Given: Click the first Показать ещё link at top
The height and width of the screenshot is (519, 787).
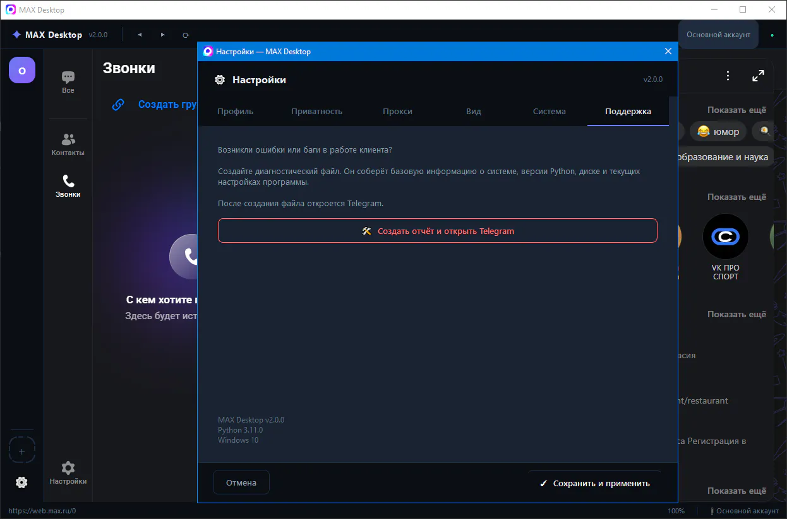Looking at the screenshot, I should [736, 110].
